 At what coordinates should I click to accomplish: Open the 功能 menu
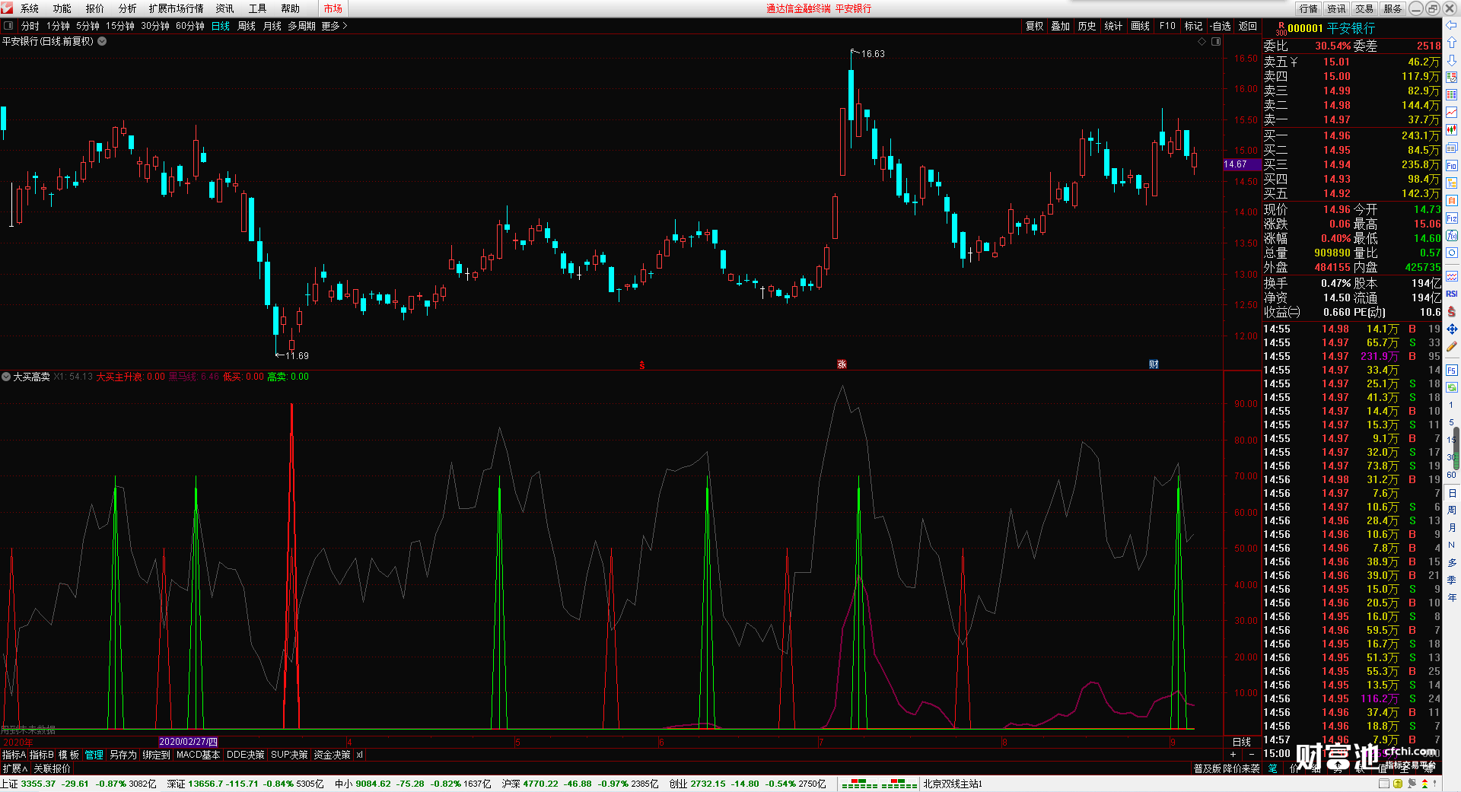(x=62, y=8)
